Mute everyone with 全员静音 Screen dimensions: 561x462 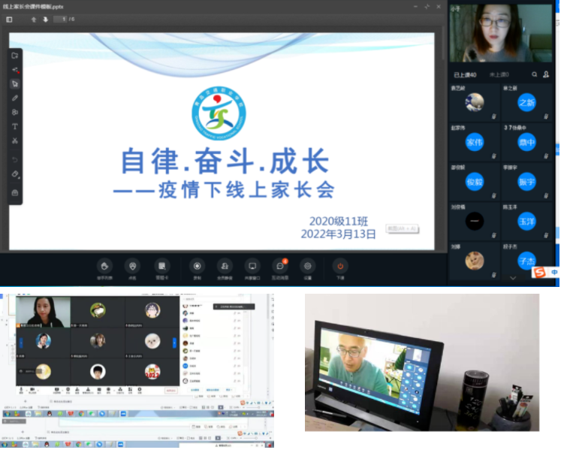(x=225, y=270)
